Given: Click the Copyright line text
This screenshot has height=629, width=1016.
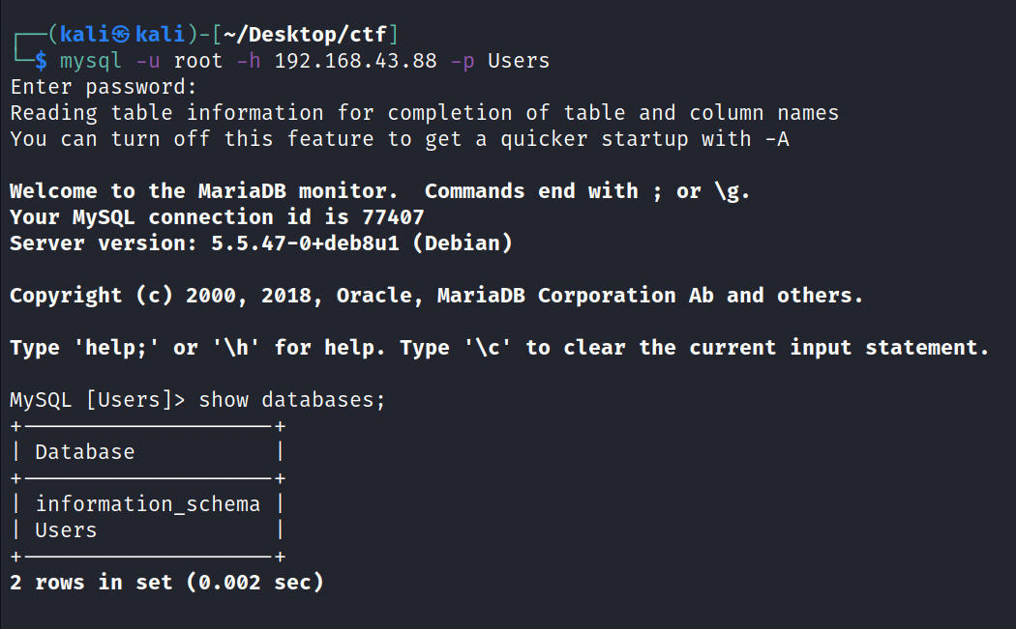Looking at the screenshot, I should tap(435, 296).
